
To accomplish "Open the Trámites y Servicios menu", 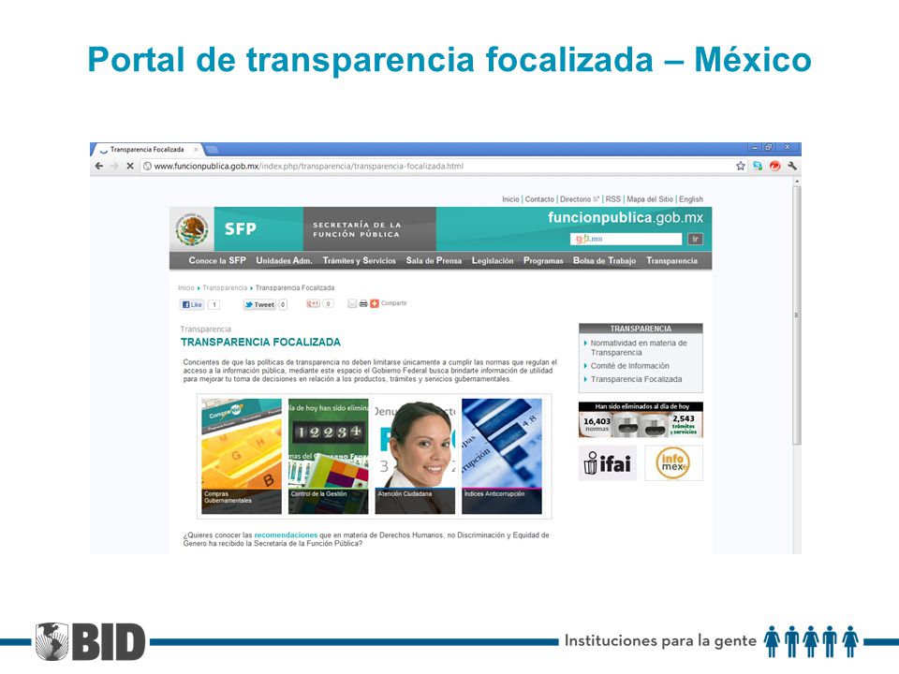I will pyautogui.click(x=359, y=261).
